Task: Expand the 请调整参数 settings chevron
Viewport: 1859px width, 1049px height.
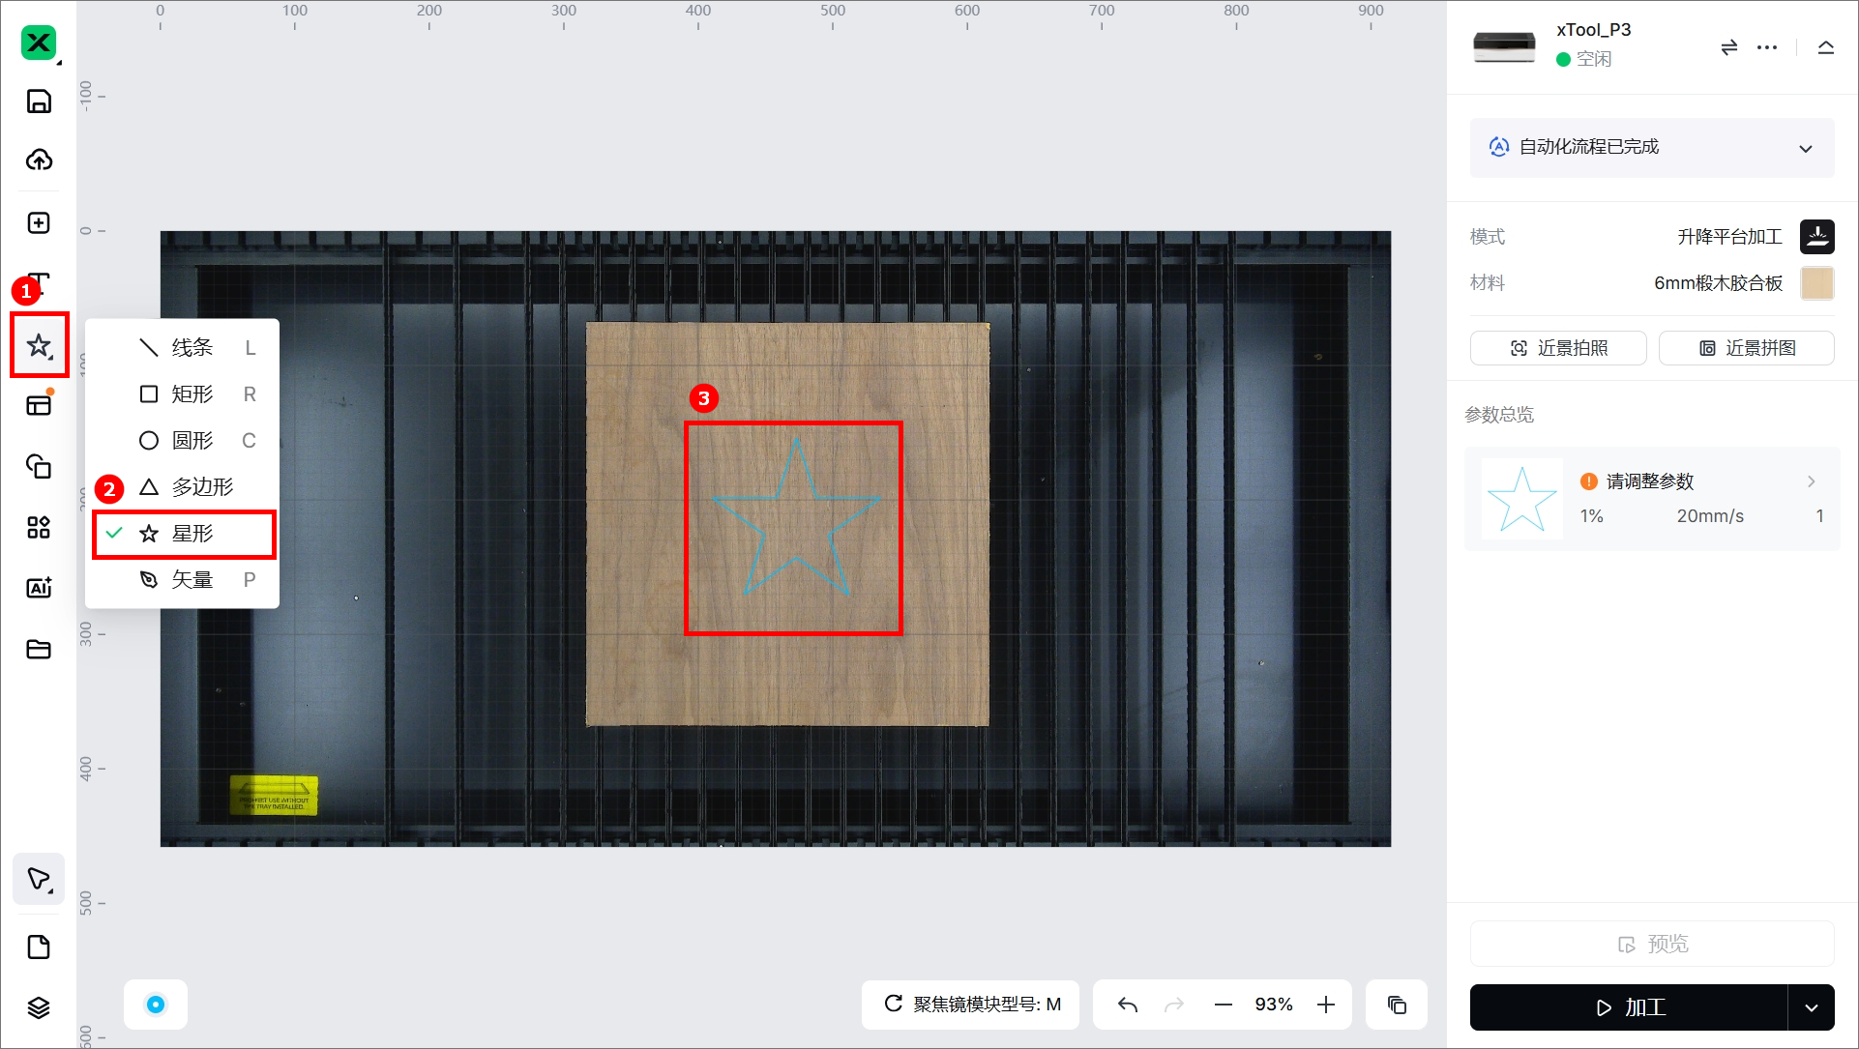Action: click(x=1811, y=481)
